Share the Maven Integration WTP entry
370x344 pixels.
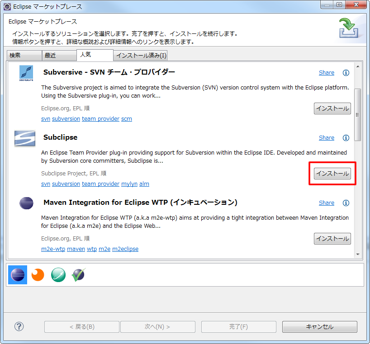click(326, 203)
